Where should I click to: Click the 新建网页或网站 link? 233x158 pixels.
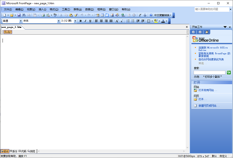click(209, 106)
